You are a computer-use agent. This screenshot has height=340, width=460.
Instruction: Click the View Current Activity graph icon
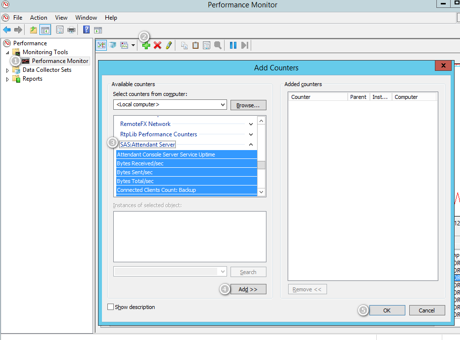101,45
